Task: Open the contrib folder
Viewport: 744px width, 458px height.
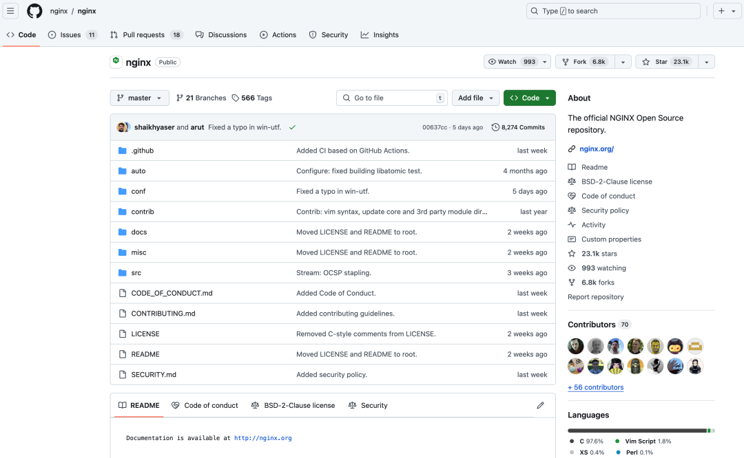Action: [143, 212]
